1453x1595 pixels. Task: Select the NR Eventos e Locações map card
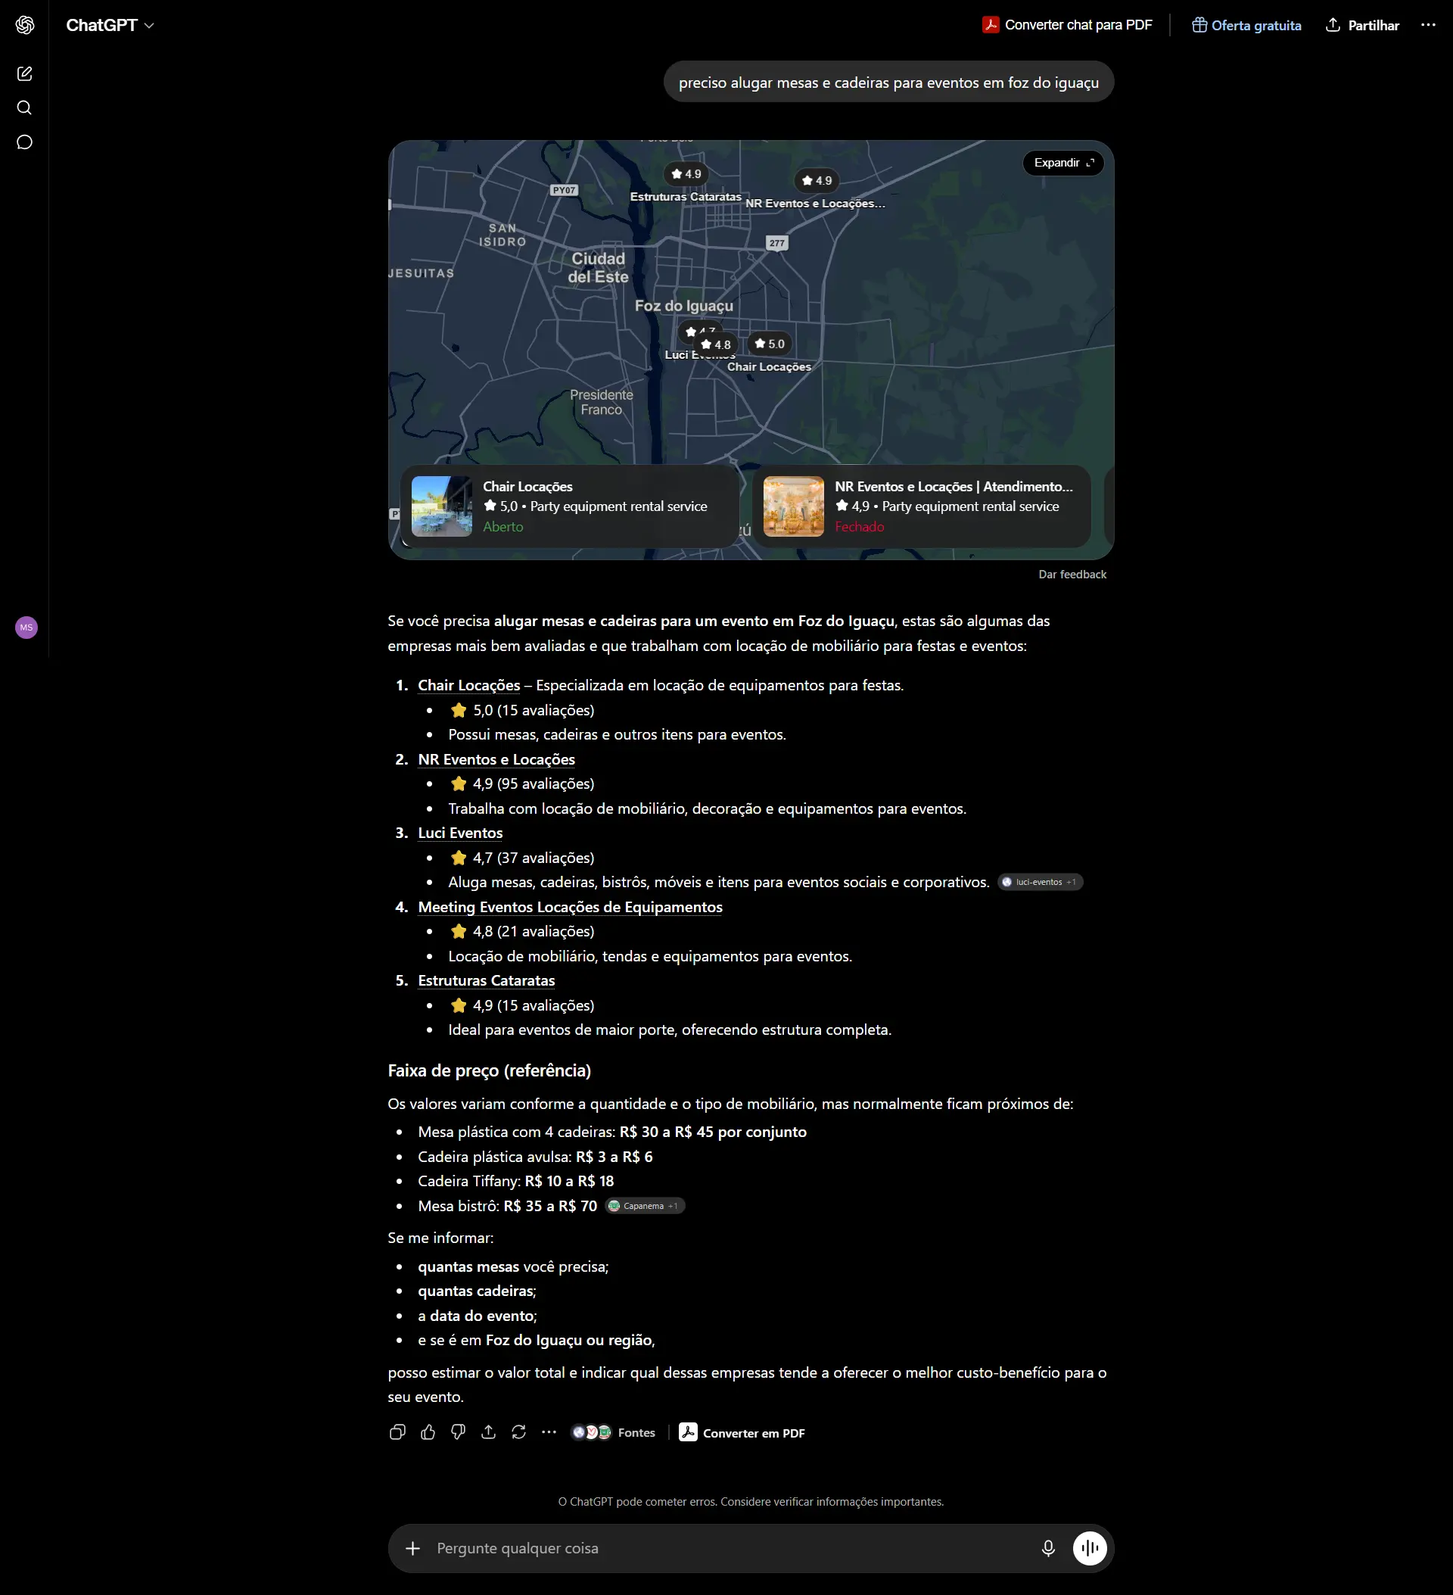(x=922, y=506)
